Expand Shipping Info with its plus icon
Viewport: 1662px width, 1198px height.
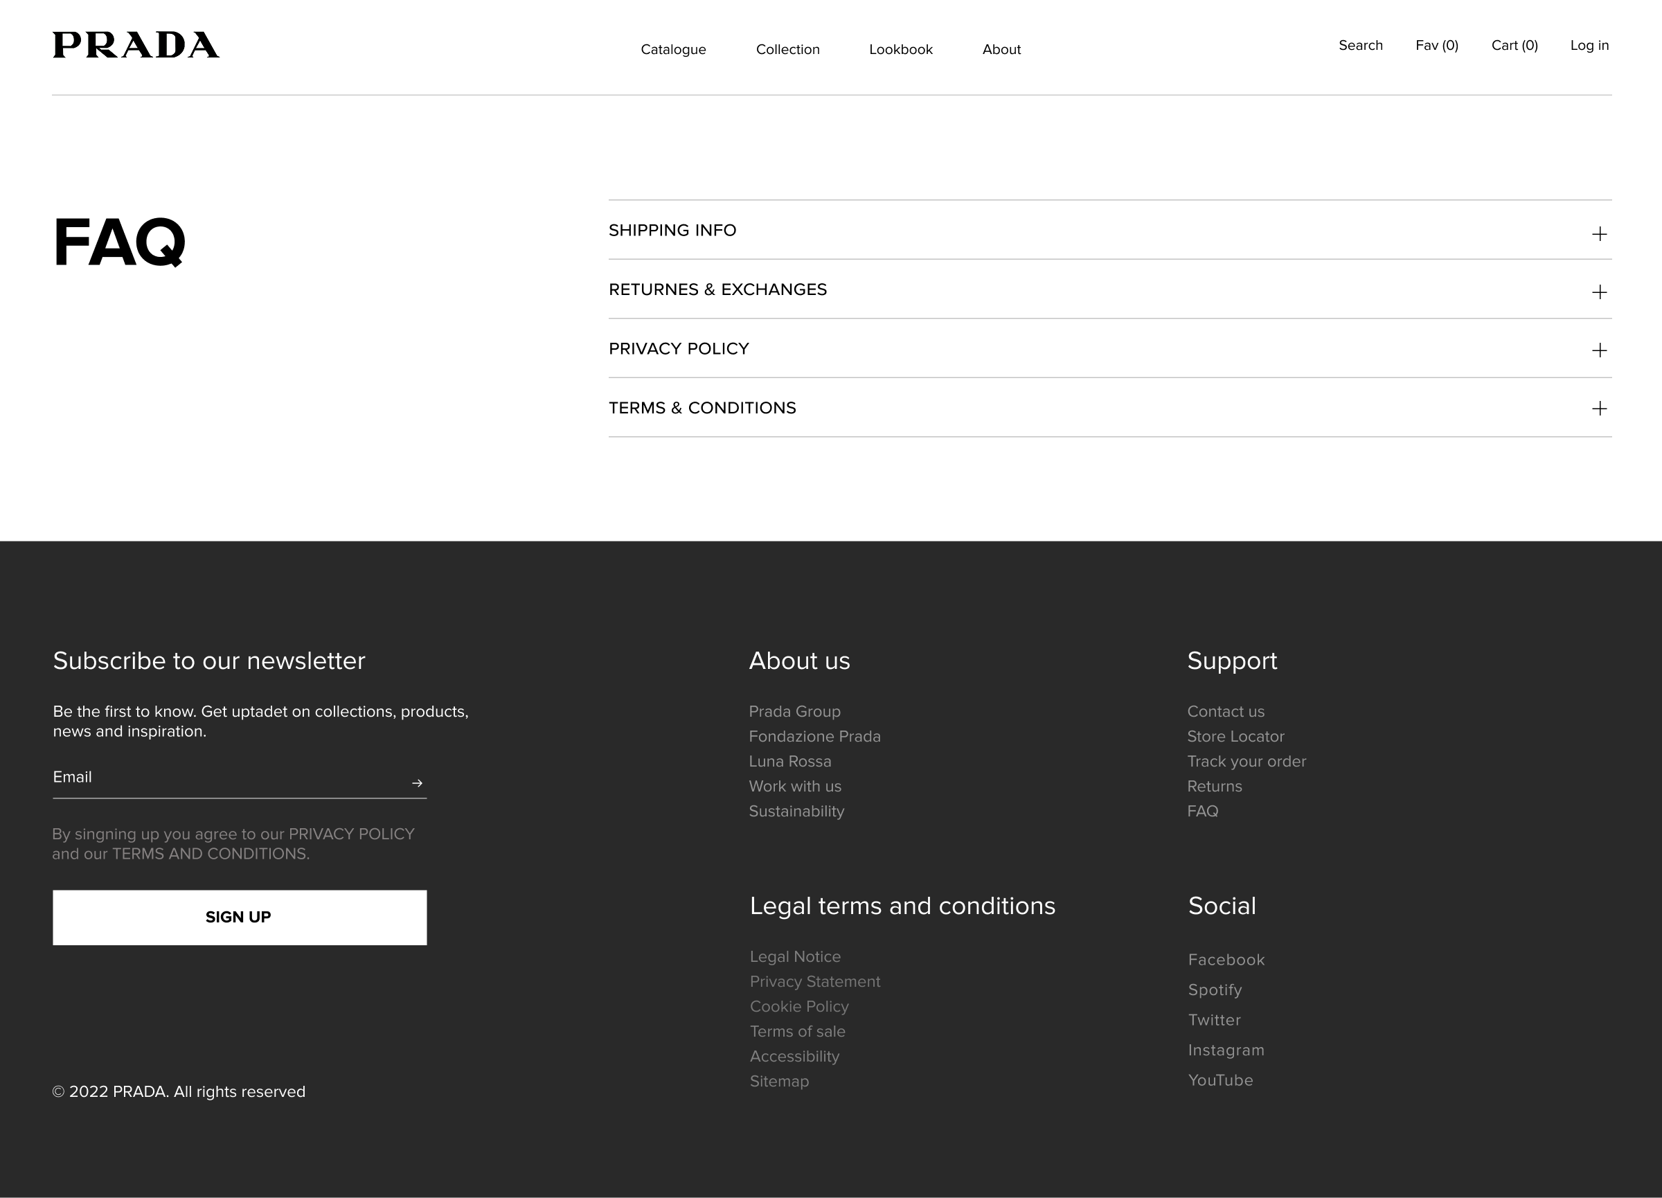click(x=1600, y=234)
